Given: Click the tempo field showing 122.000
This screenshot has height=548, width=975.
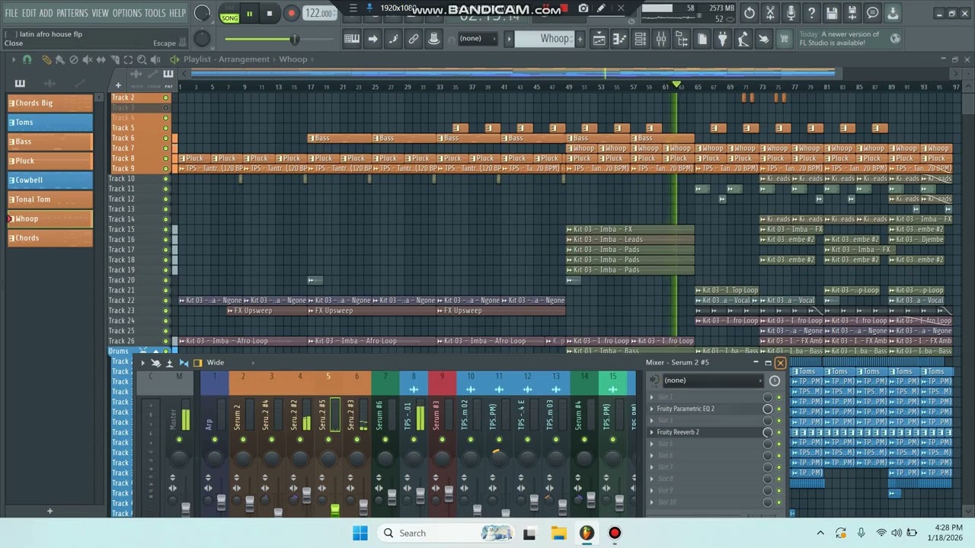Looking at the screenshot, I should coord(319,13).
